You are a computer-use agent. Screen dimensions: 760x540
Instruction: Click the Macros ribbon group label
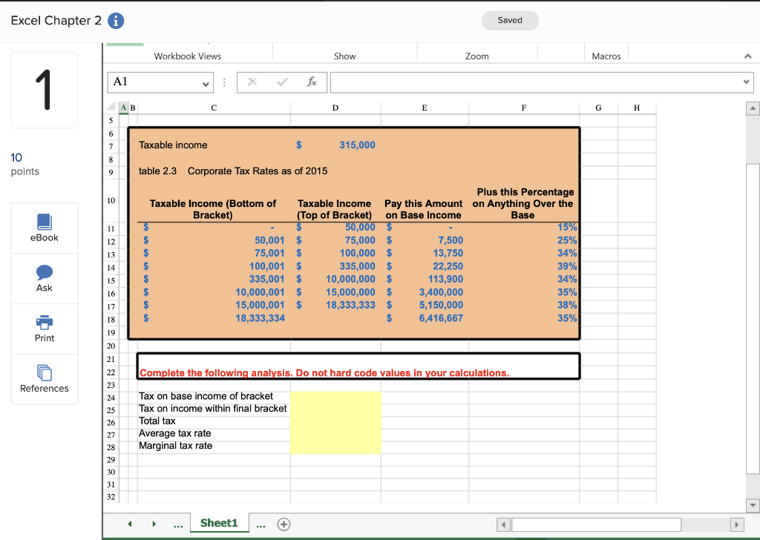point(606,56)
